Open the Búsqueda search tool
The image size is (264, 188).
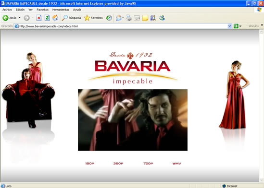pos(71,18)
